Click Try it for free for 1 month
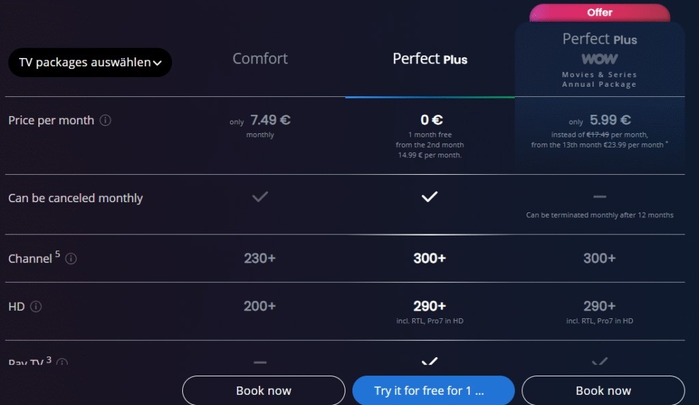 coord(433,390)
